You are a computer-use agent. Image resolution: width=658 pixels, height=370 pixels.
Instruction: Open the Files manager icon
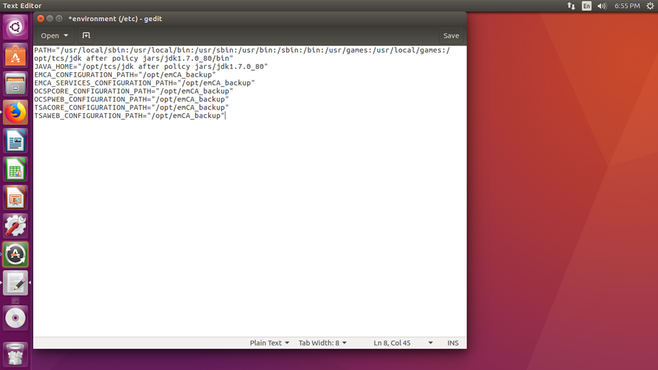[x=15, y=84]
